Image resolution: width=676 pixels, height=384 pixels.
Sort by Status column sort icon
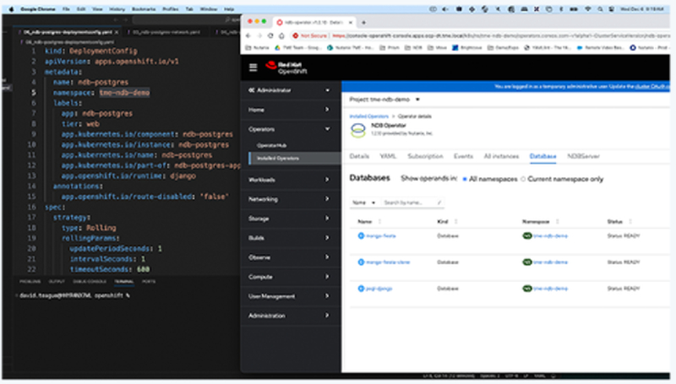[x=630, y=222]
